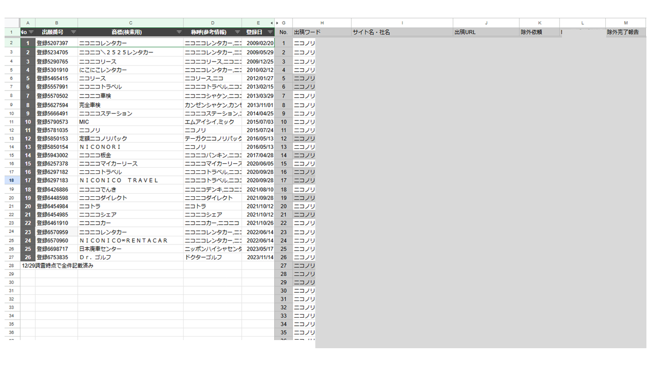
Task: Expand hidden column using left arrow after E
Action: [272, 23]
